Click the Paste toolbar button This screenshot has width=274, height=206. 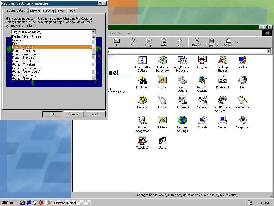163,42
